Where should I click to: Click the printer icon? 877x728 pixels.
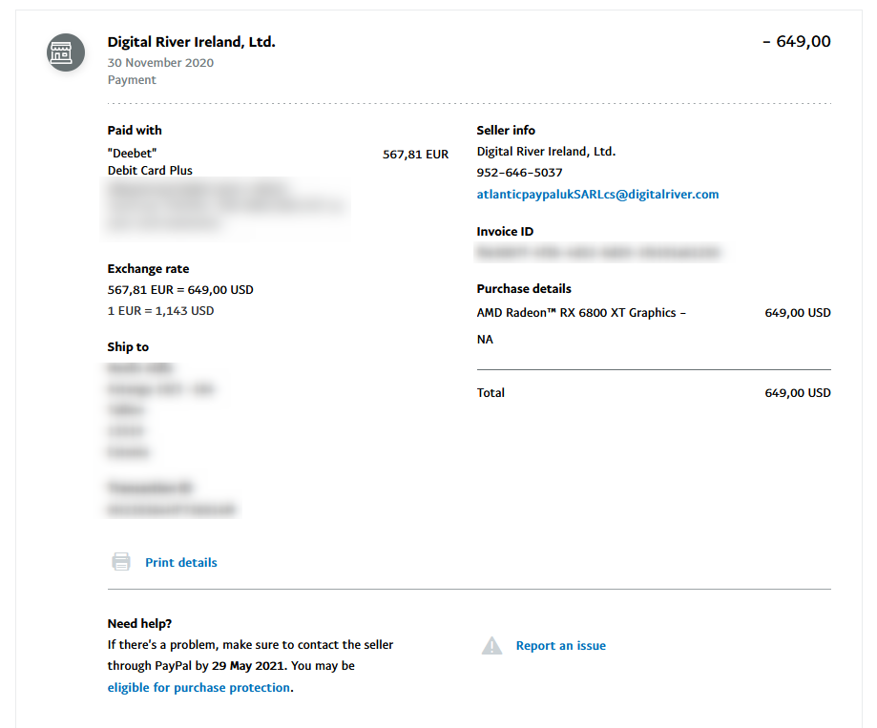121,561
